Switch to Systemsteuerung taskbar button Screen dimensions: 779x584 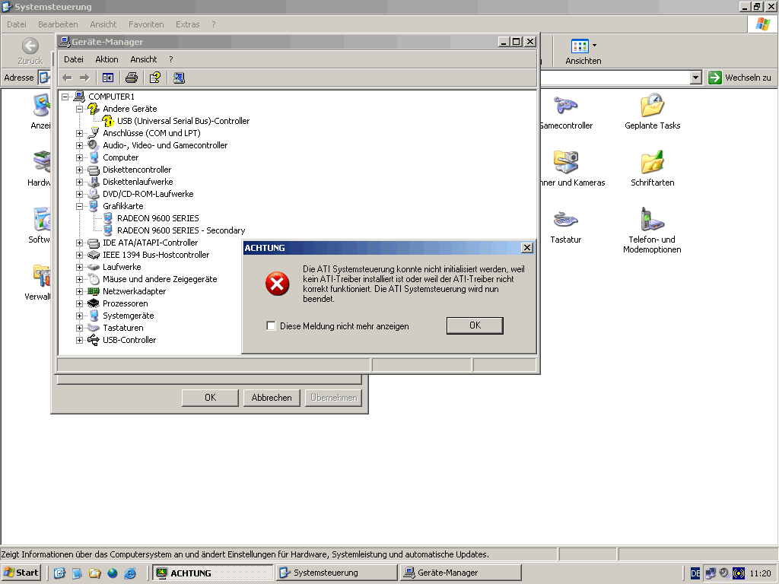point(337,573)
